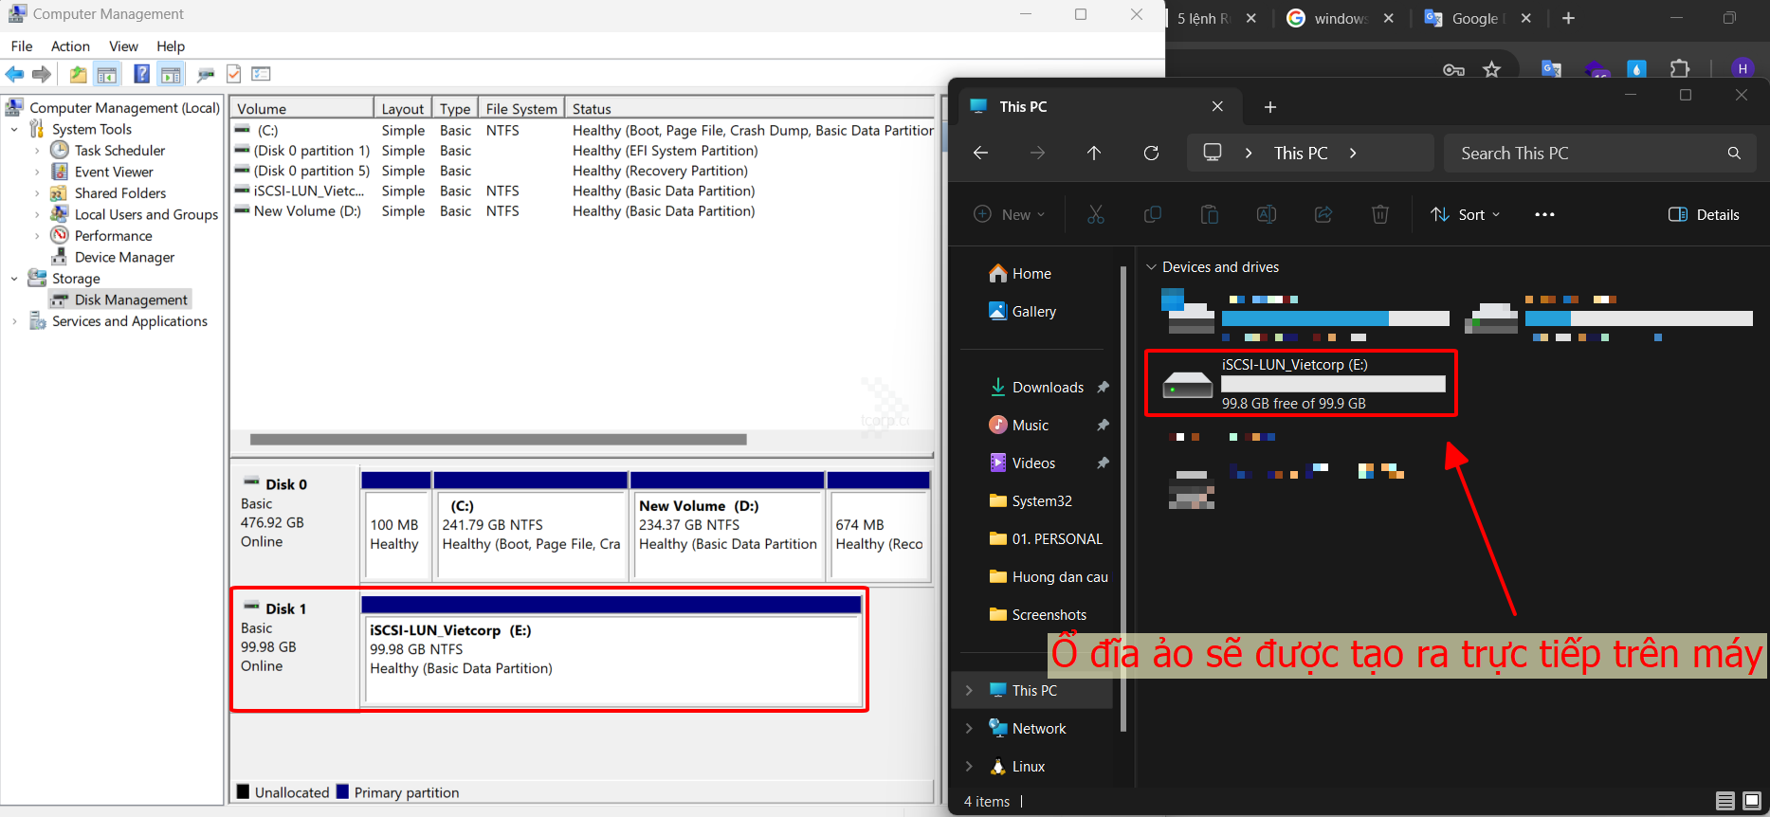The height and width of the screenshot is (817, 1770).
Task: Click the Up arrow in File Explorer
Action: click(x=1094, y=153)
